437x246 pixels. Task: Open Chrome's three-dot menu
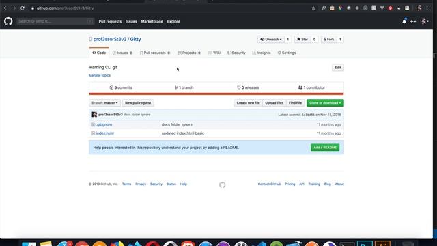[x=427, y=8]
